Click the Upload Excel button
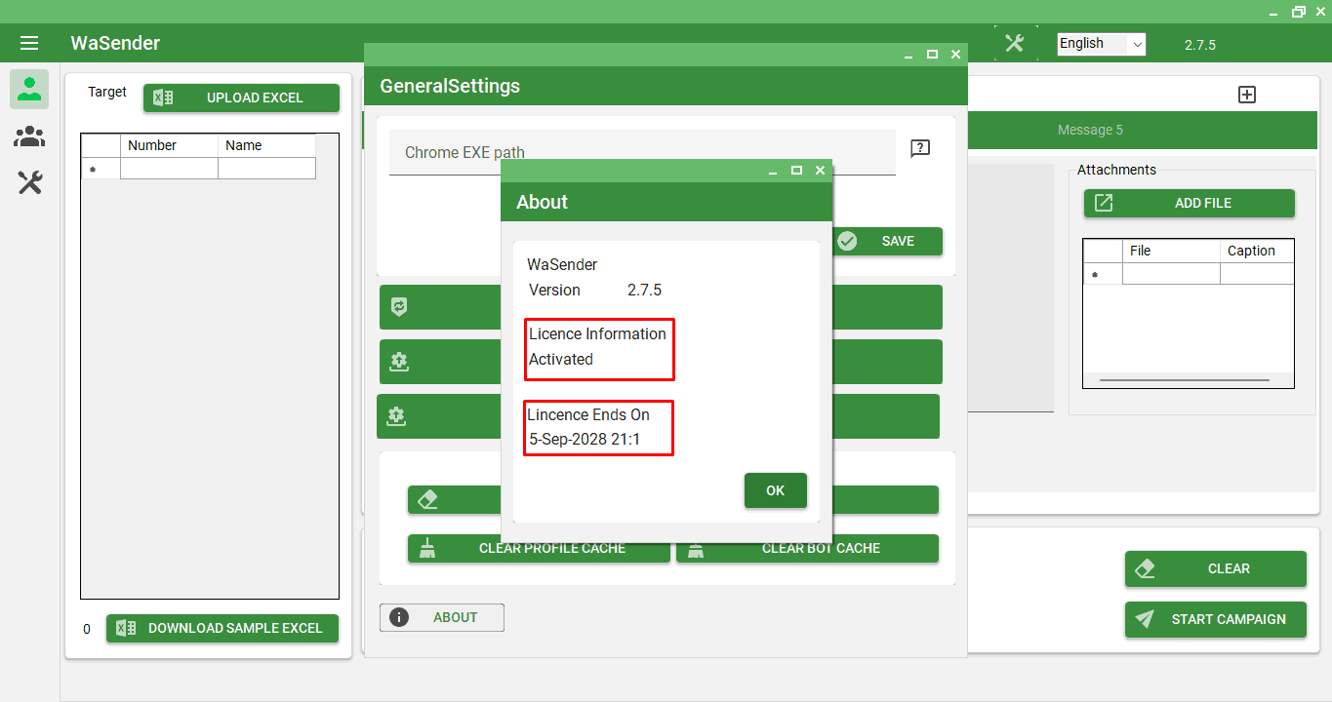 [x=241, y=97]
